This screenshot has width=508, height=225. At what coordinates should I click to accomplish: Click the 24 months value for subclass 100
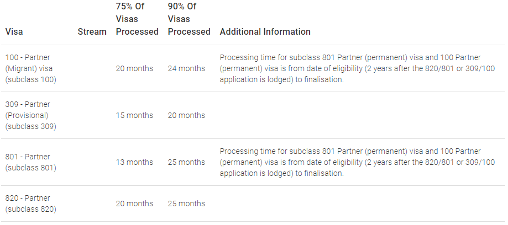pyautogui.click(x=186, y=68)
